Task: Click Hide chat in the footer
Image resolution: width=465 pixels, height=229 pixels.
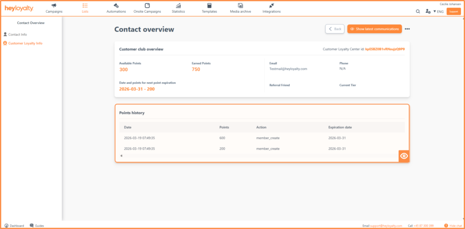Action: (x=453, y=226)
